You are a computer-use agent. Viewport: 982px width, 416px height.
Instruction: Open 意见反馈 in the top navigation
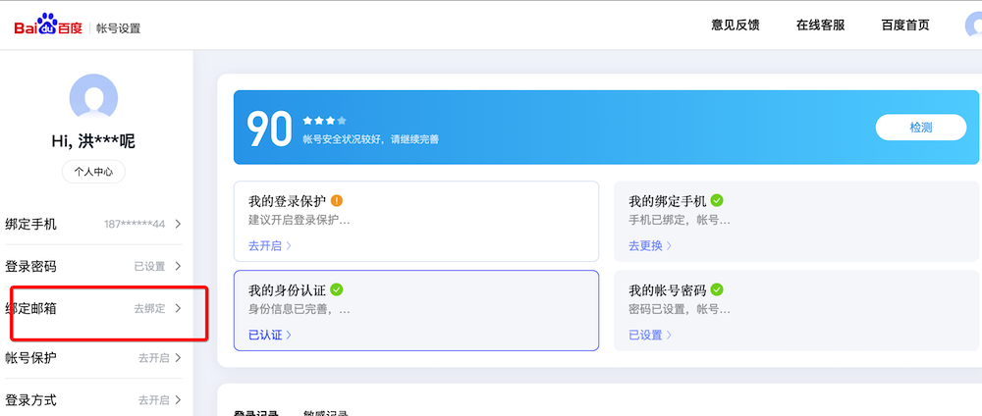(736, 26)
